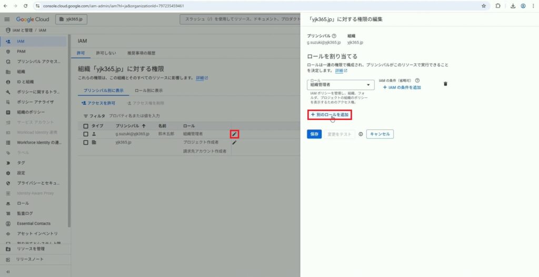Image resolution: width=539 pixels, height=277 pixels.
Task: Collapse the left sidebar with bottom chevron
Action: click(7, 271)
